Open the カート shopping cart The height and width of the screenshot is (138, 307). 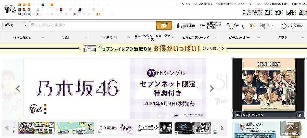(236, 26)
